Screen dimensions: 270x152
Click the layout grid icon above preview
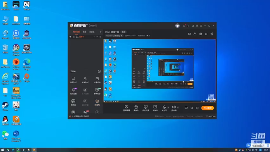point(189,34)
